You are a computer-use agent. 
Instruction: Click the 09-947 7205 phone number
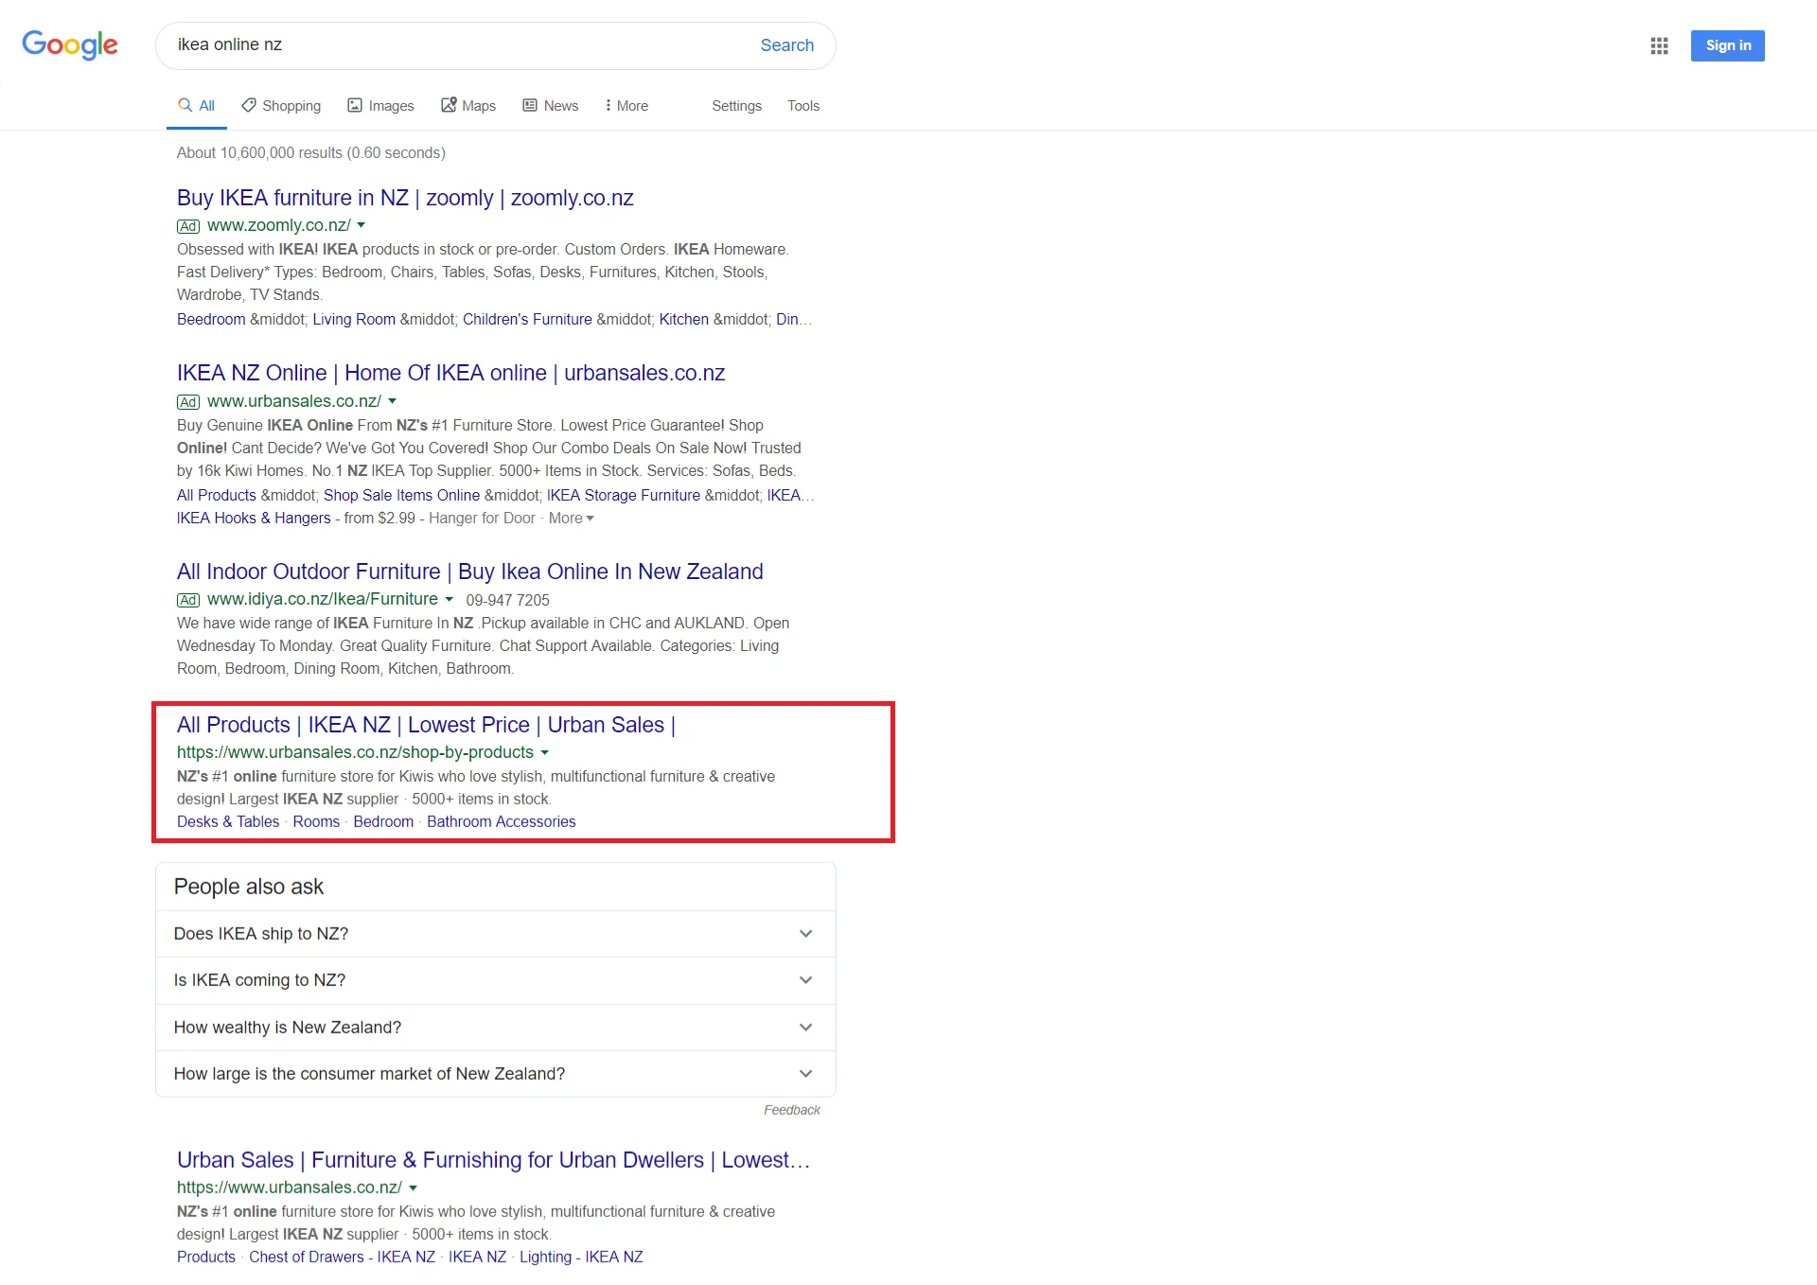(x=507, y=600)
